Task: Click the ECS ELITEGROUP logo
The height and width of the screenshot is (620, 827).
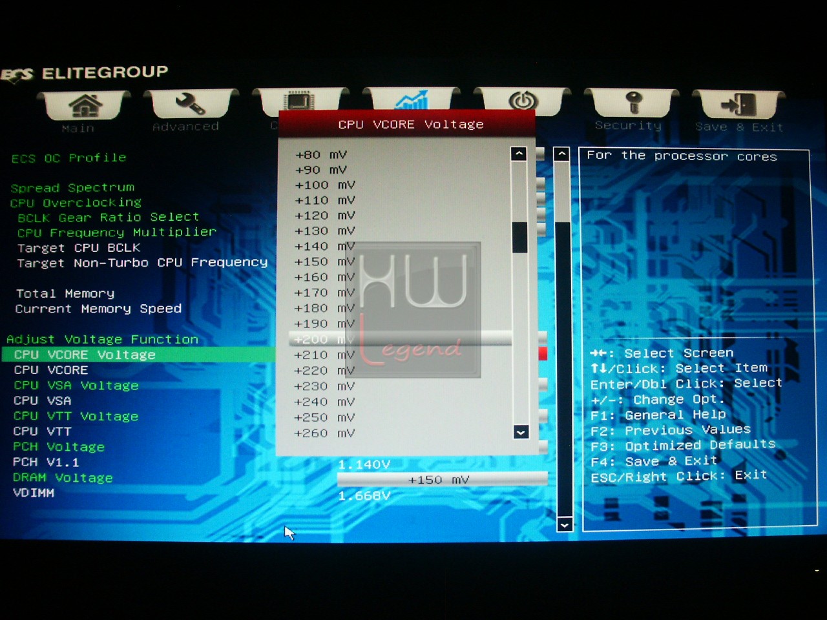Action: [x=85, y=73]
